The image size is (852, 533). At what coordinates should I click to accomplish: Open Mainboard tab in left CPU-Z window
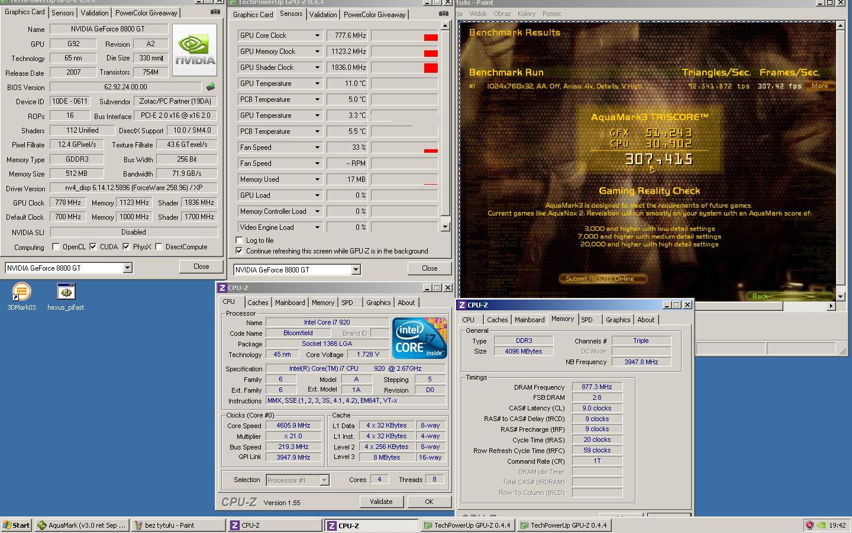(290, 303)
